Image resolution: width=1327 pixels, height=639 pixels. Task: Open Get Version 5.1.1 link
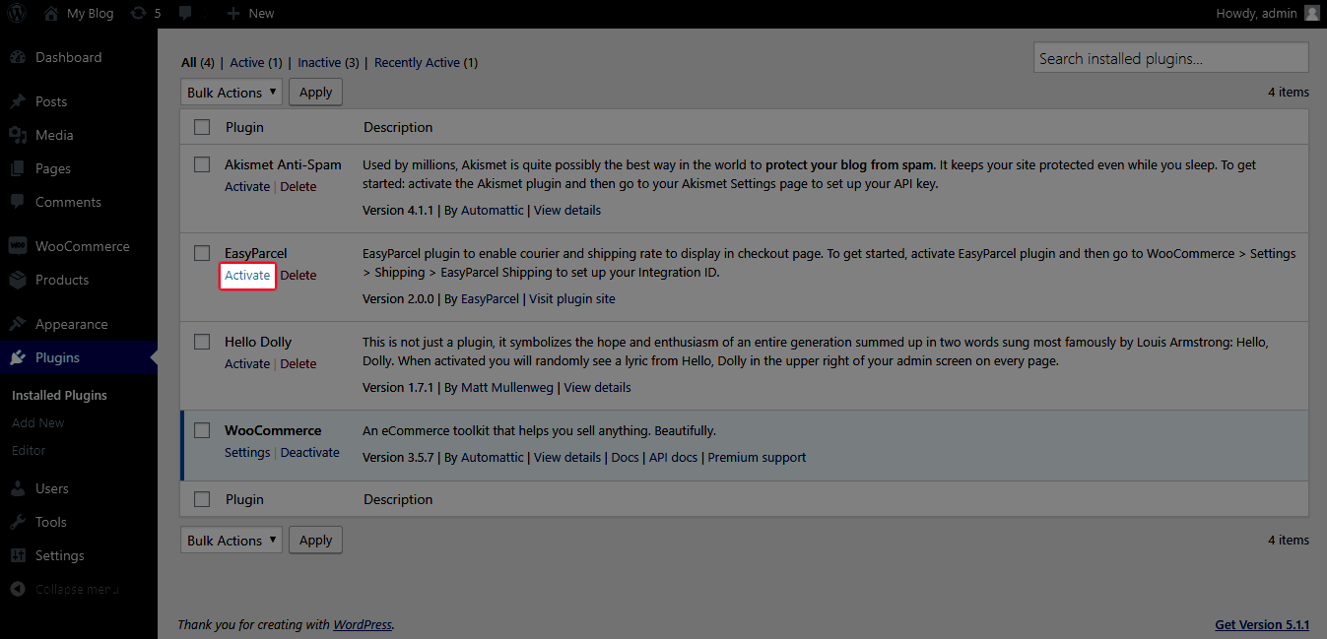coord(1262,624)
